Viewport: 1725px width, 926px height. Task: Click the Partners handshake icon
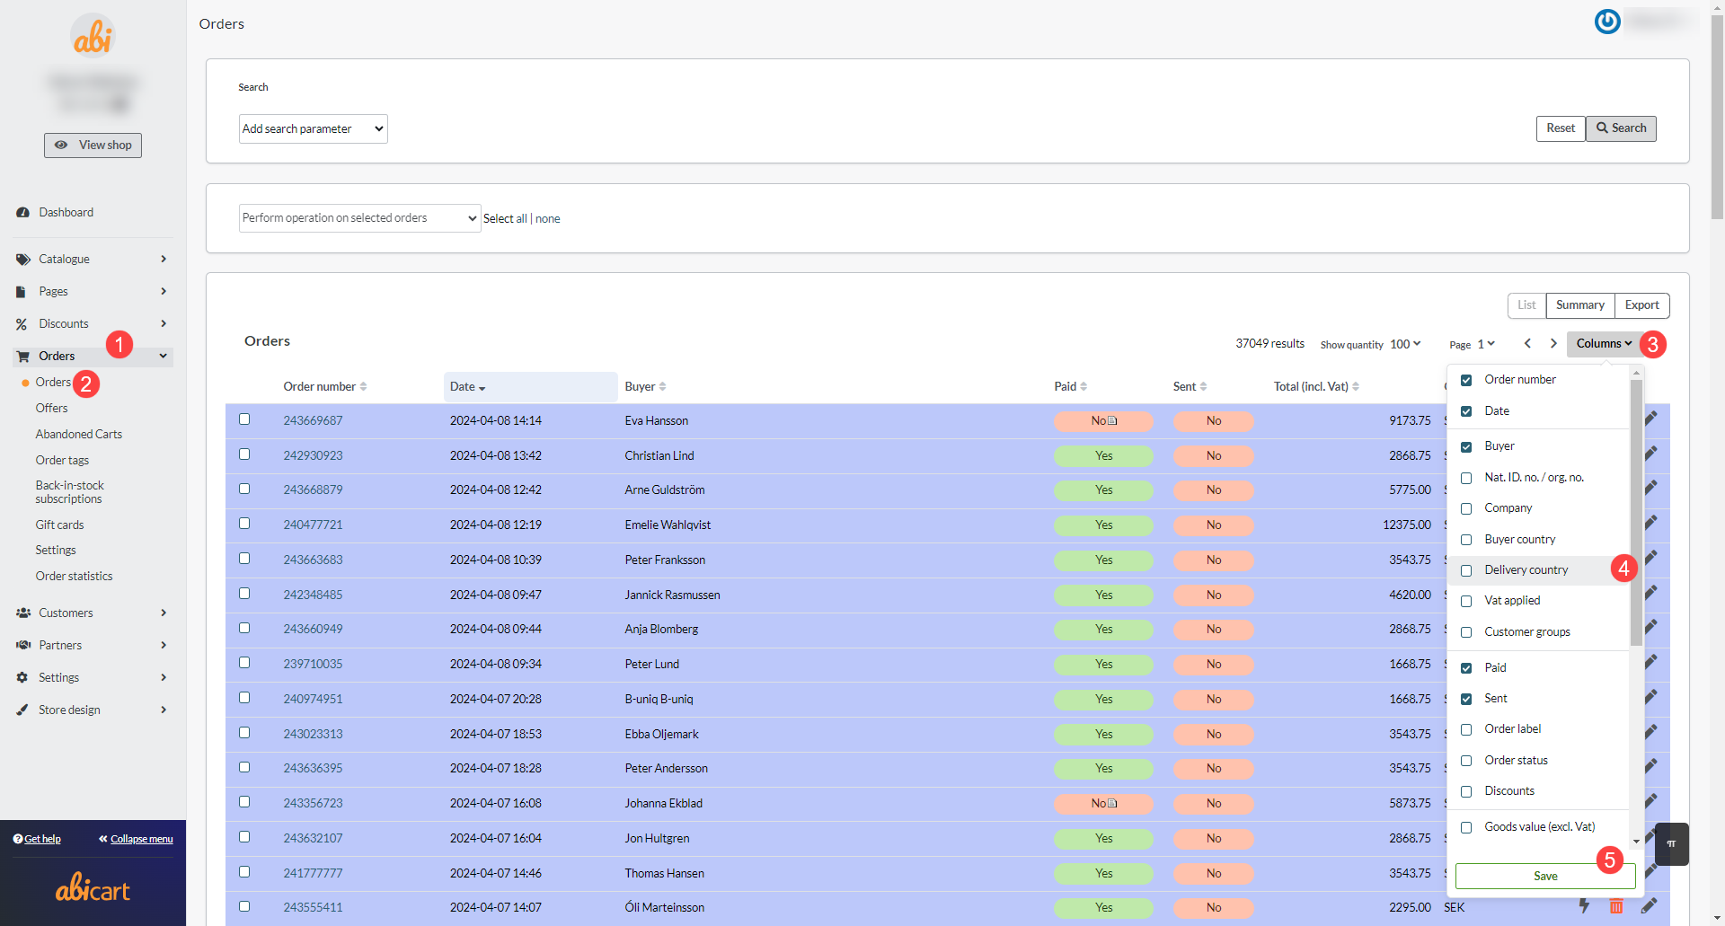23,646
